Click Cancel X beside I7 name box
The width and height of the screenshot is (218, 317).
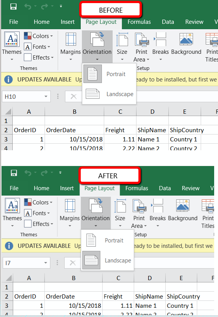point(73,263)
